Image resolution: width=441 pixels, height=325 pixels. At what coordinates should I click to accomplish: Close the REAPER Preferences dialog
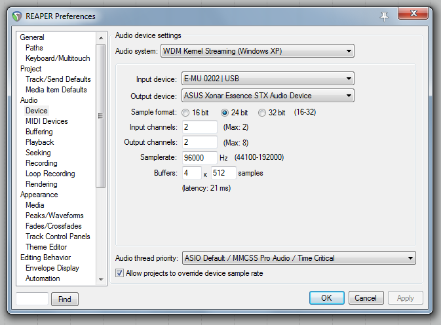tap(413, 13)
